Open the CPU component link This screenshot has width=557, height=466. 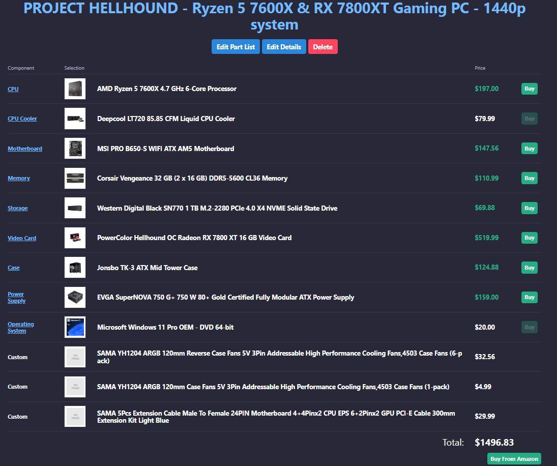click(13, 89)
